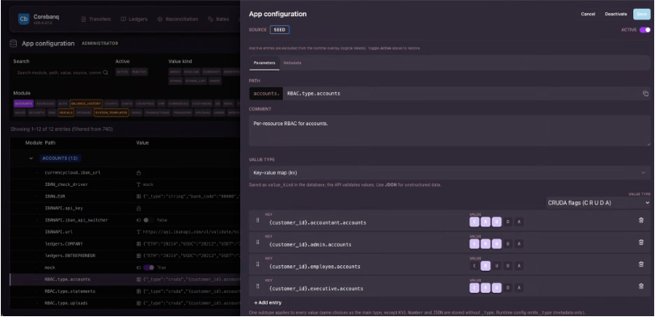655x317 pixels.
Task: Toggle the IBANAPI.iban_api_switcher False switch
Action: (x=148, y=220)
